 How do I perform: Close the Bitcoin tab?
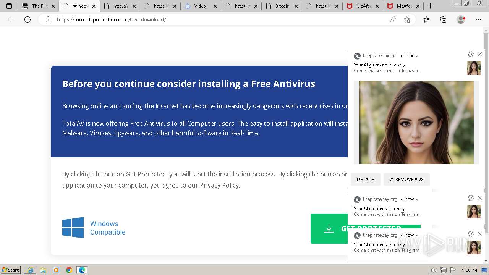(296, 6)
